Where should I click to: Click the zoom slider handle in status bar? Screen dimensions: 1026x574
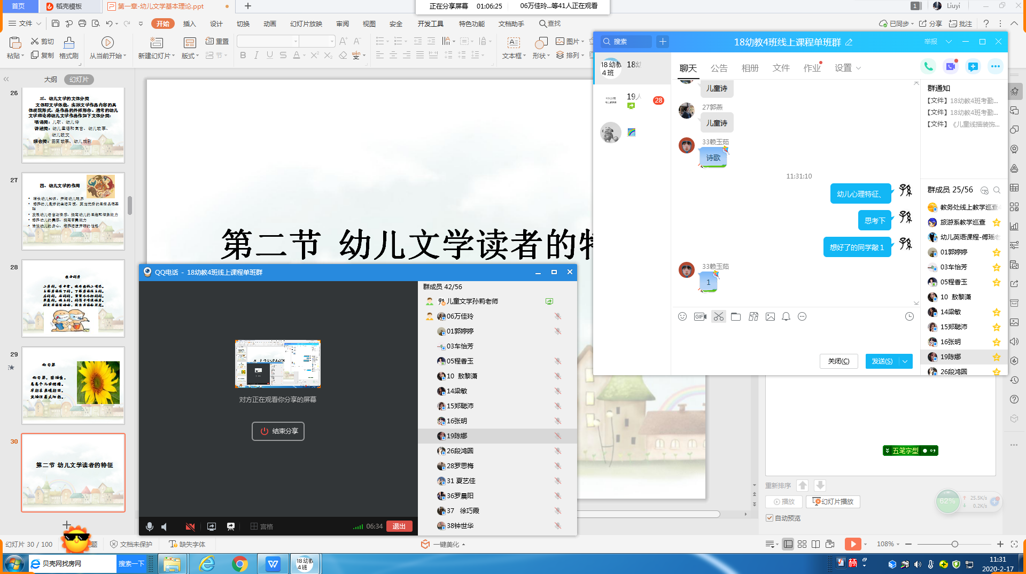coord(954,544)
